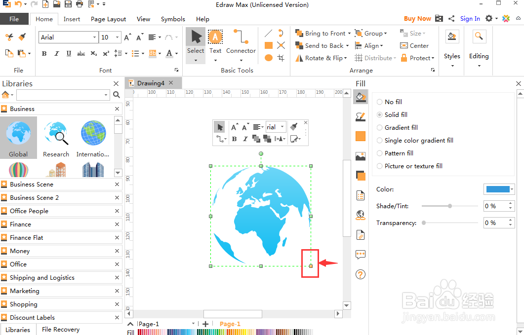Apply Italic formatting in ribbon
This screenshot has height=335, width=524.
tap(56, 53)
